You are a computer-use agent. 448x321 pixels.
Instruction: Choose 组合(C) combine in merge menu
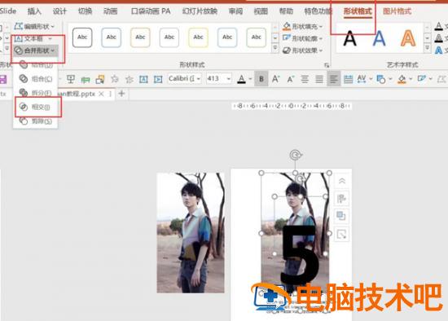pyautogui.click(x=36, y=78)
